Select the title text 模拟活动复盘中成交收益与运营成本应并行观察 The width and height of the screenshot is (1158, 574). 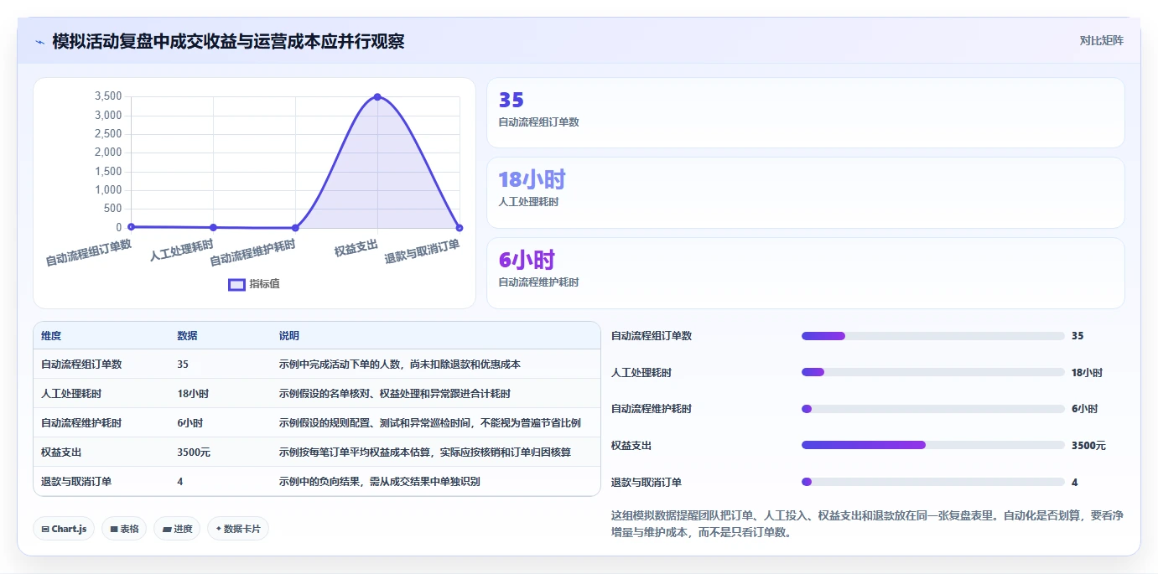[228, 41]
